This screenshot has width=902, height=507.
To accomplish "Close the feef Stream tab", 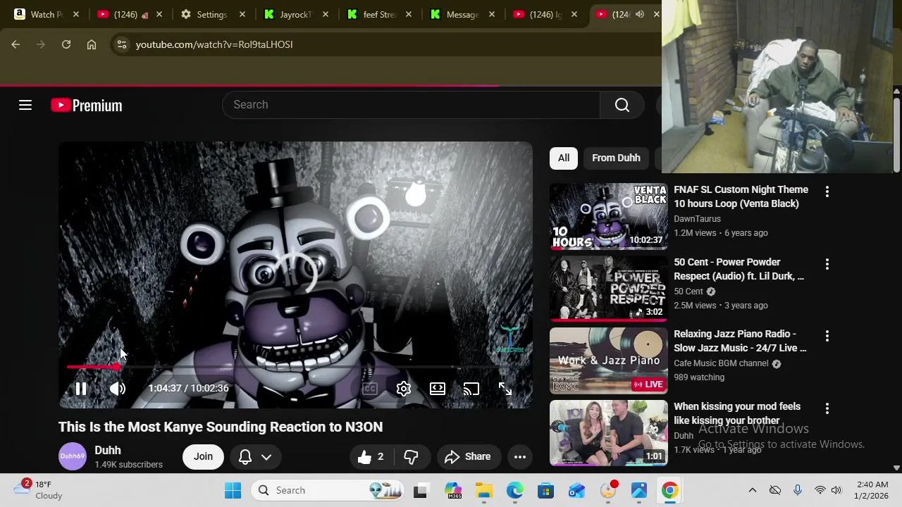I will tap(408, 14).
